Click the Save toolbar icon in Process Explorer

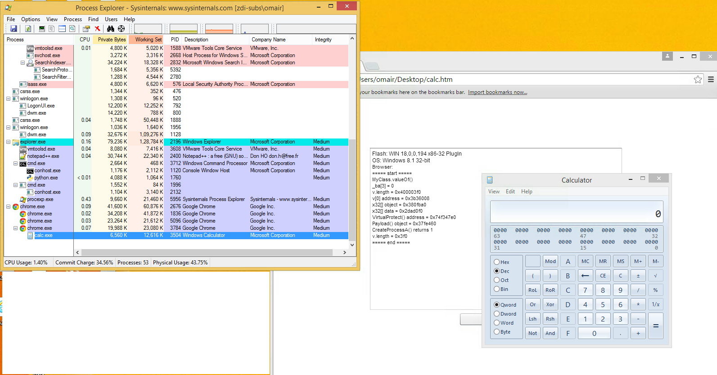click(x=14, y=29)
